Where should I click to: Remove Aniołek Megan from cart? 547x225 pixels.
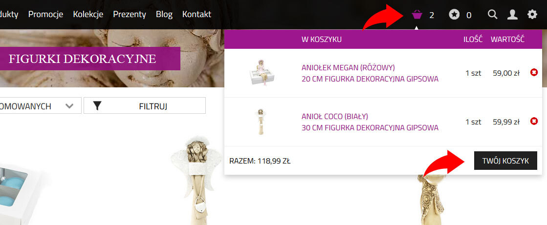click(x=534, y=72)
